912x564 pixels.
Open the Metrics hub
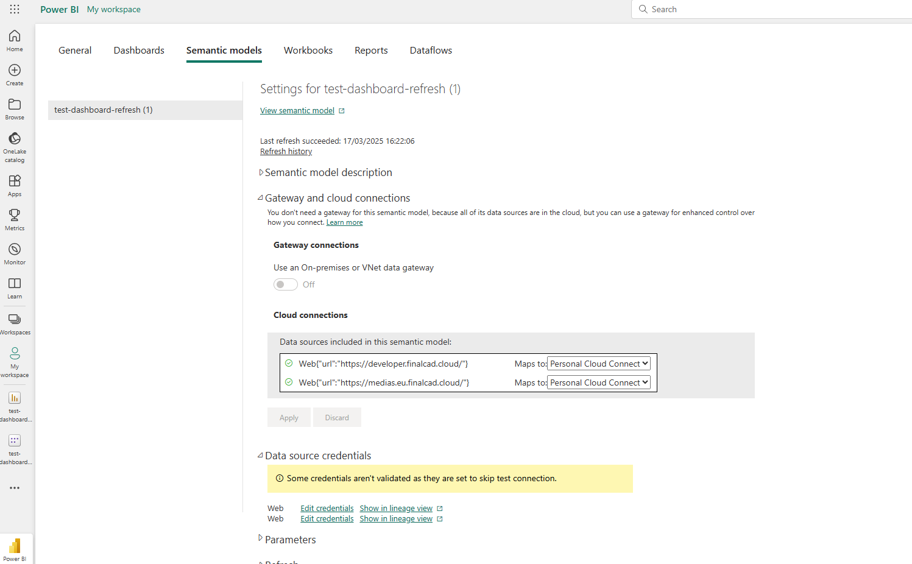(15, 219)
